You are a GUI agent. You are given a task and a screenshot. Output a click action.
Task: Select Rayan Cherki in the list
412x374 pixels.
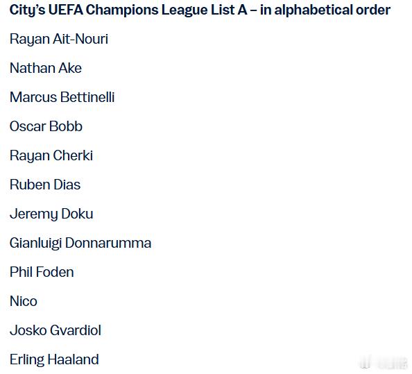(x=51, y=155)
